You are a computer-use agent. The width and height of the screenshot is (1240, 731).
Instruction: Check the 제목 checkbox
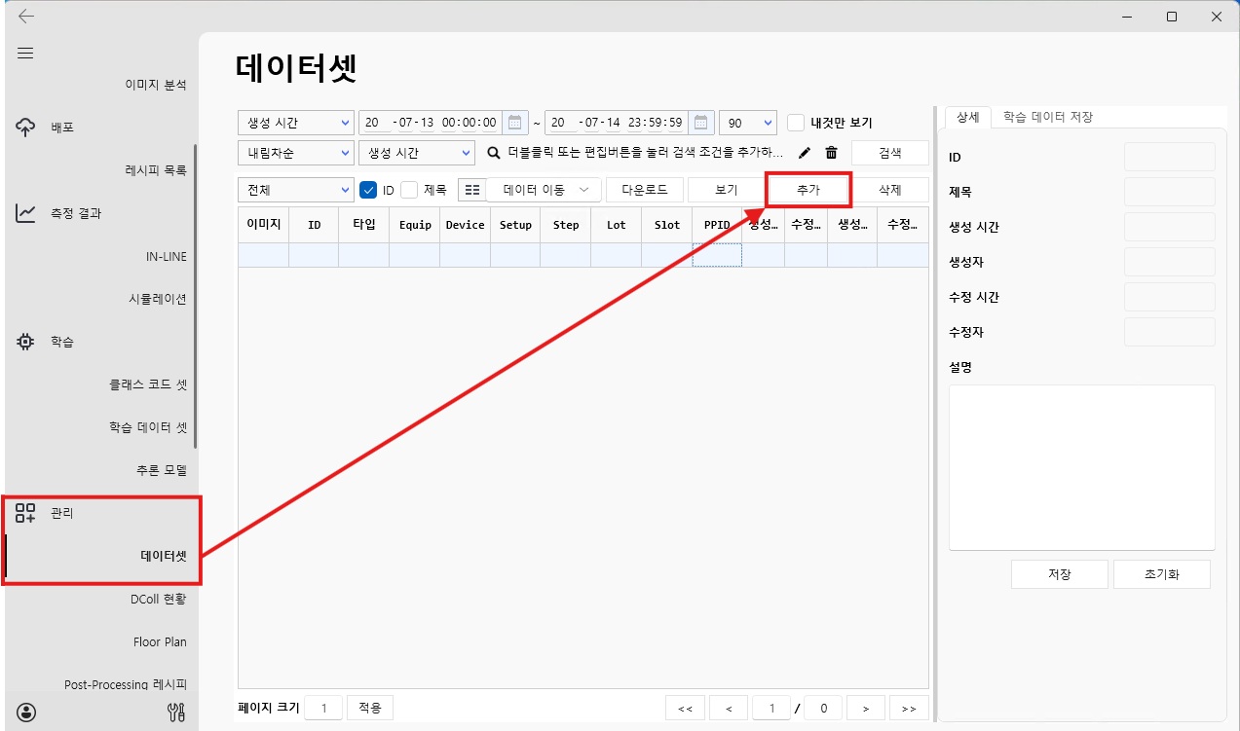(408, 189)
